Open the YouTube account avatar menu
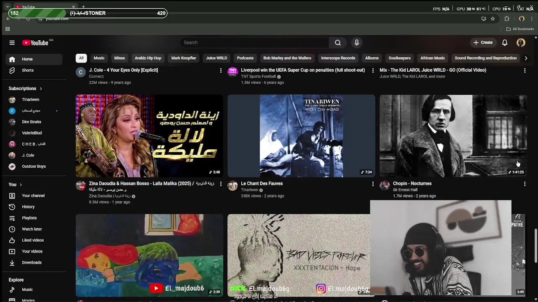538x302 pixels. point(521,42)
